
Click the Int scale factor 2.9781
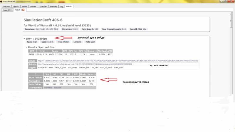point(54,78)
